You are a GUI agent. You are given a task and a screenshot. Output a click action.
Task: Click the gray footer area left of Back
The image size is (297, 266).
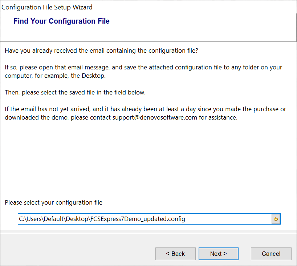[x=73, y=251]
